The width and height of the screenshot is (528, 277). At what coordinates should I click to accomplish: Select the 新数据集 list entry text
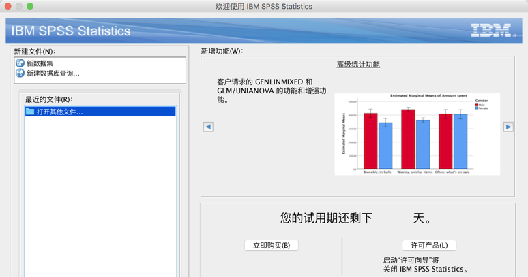click(40, 63)
